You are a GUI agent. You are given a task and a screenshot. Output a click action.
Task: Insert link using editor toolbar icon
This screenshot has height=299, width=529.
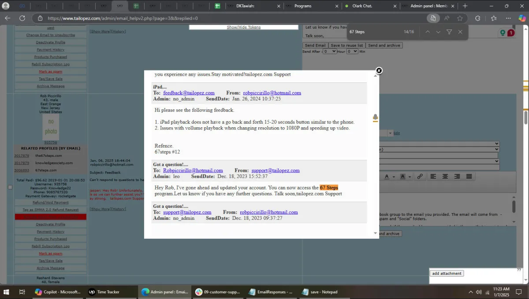[x=420, y=177]
